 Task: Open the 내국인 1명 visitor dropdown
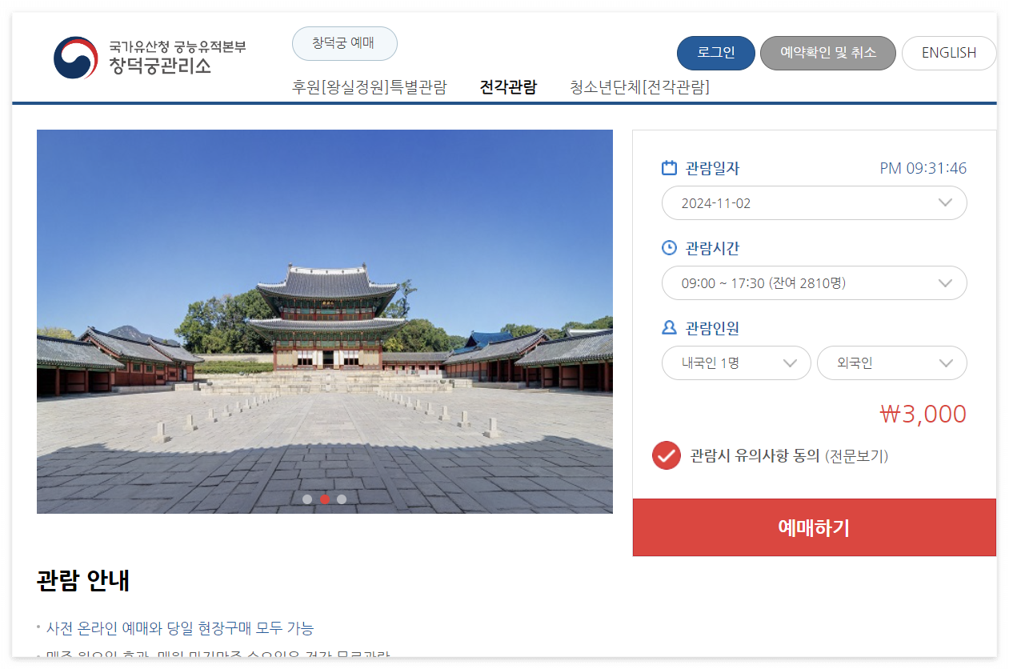(x=736, y=363)
